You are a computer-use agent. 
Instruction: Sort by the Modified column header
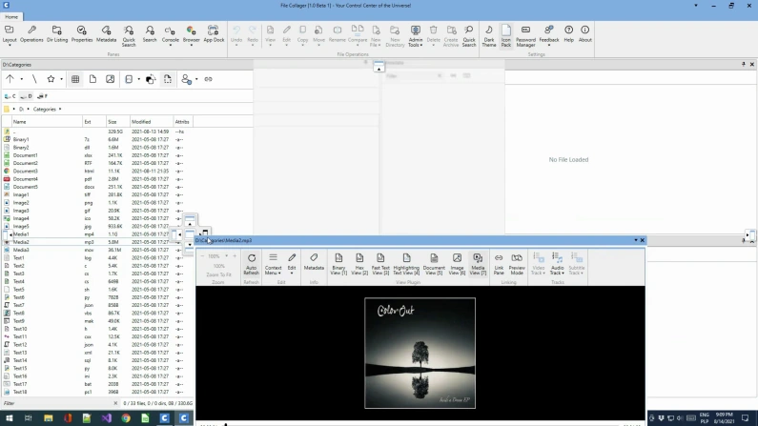pos(151,122)
